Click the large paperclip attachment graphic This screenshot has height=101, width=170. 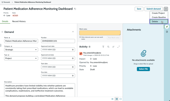143,53
